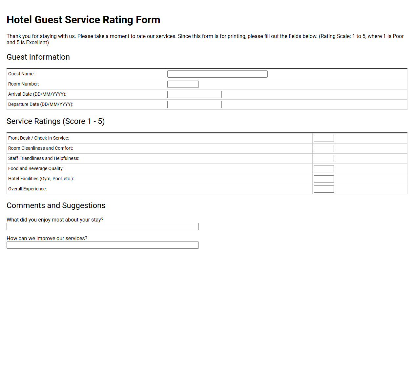Focus the Staff Friendliness and Helpfulness score box

pyautogui.click(x=324, y=159)
